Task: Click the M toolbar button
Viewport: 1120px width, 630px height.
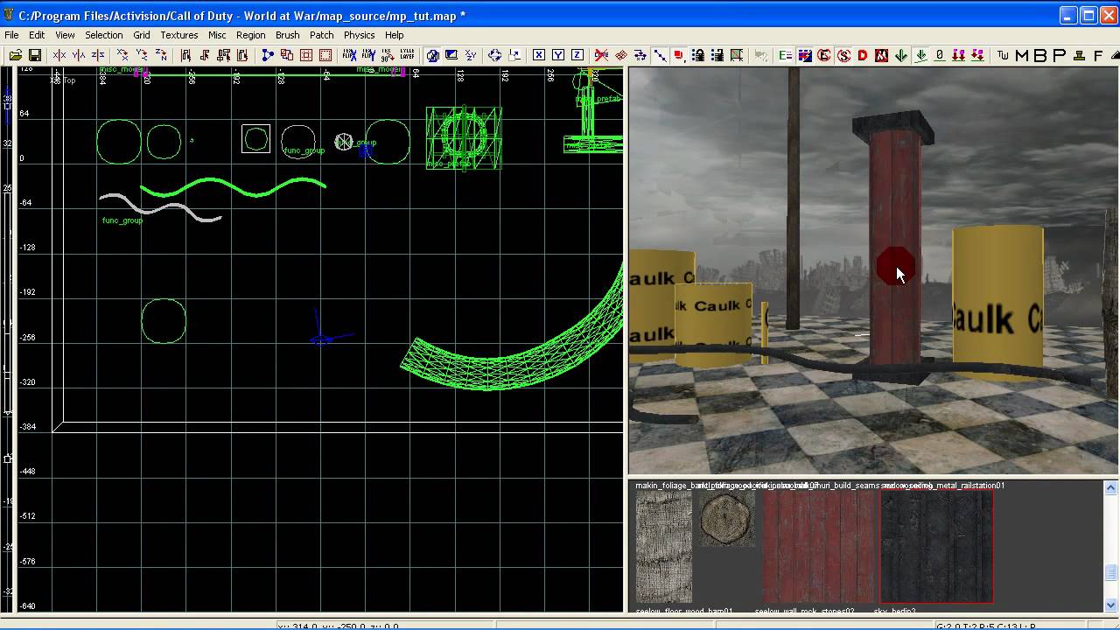Action: pyautogui.click(x=1022, y=55)
